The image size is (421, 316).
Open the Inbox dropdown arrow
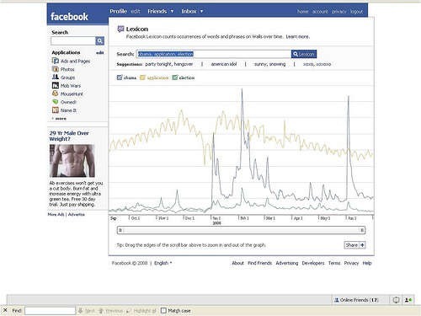(x=201, y=12)
